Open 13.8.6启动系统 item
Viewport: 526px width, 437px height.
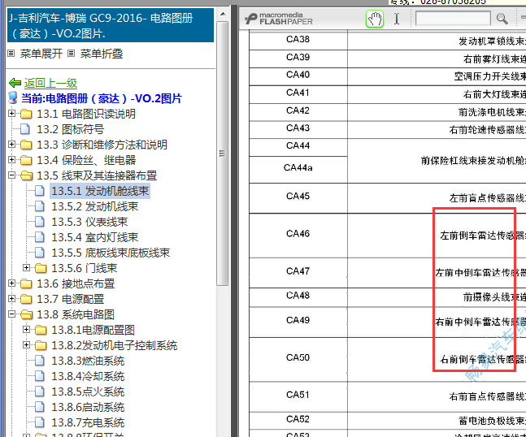88,407
